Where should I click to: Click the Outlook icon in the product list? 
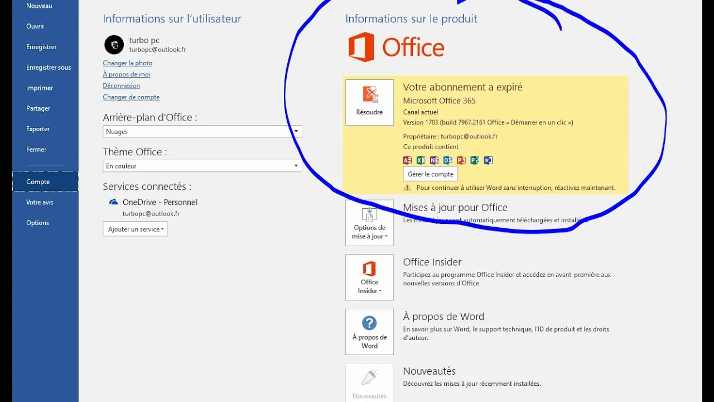[x=447, y=160]
